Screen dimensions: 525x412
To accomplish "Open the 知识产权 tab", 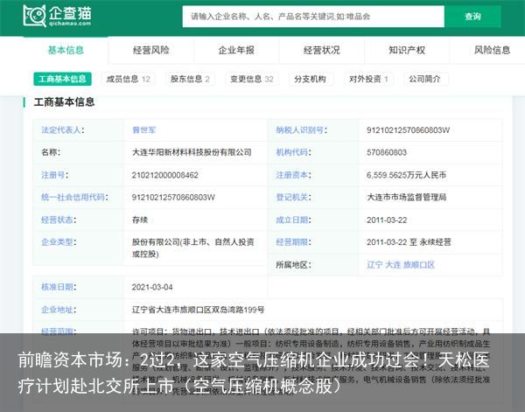I will point(407,50).
